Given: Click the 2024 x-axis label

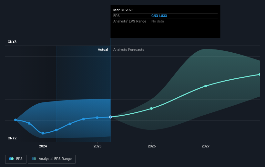Looking at the screenshot, I should click(x=43, y=146).
